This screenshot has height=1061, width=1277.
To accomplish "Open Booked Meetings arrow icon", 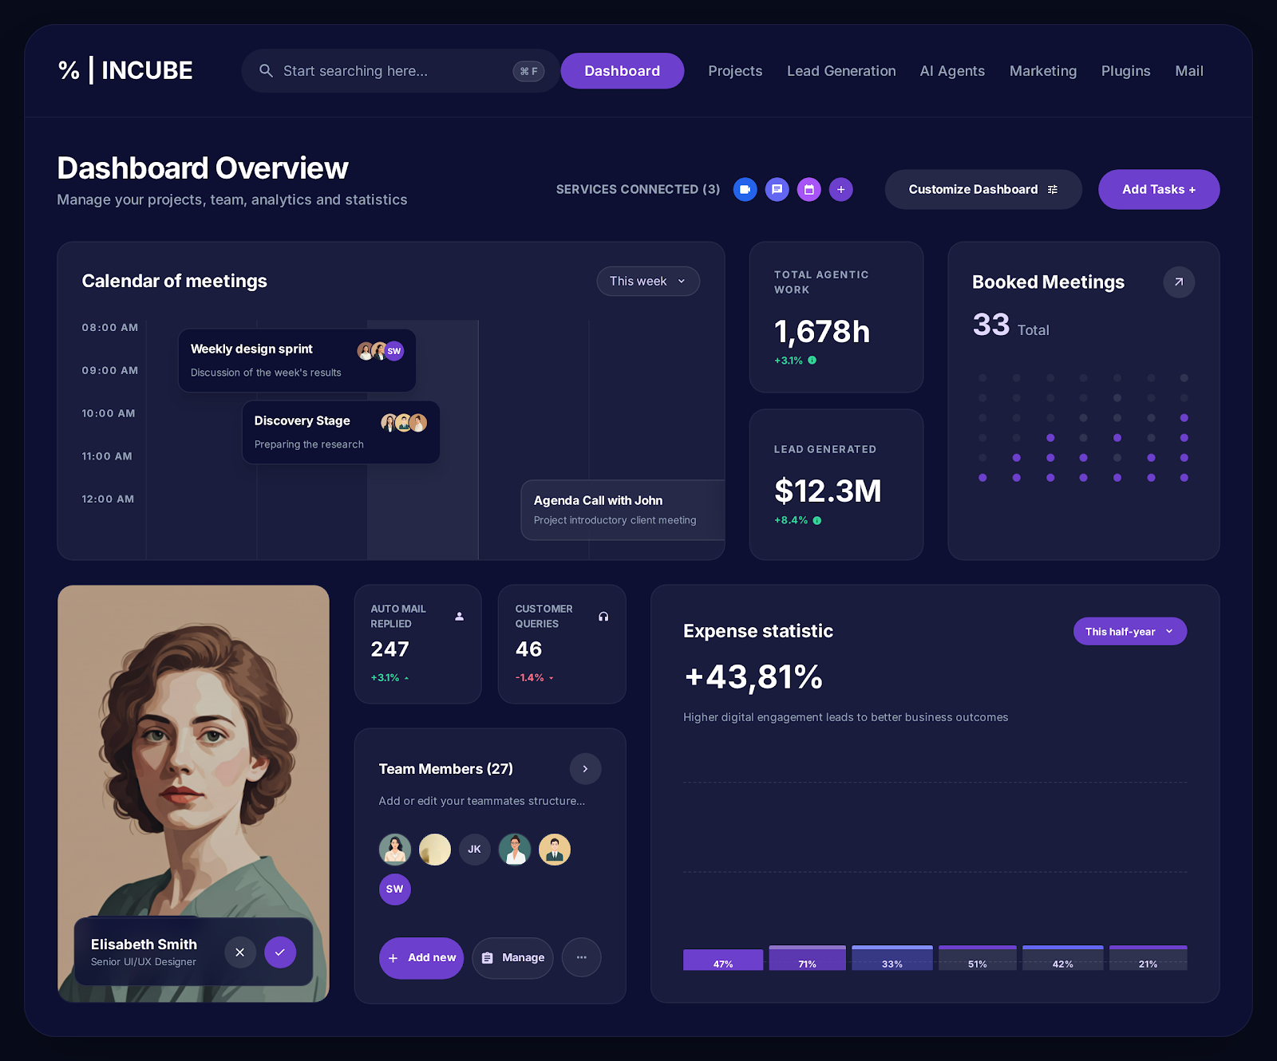I will [x=1178, y=282].
